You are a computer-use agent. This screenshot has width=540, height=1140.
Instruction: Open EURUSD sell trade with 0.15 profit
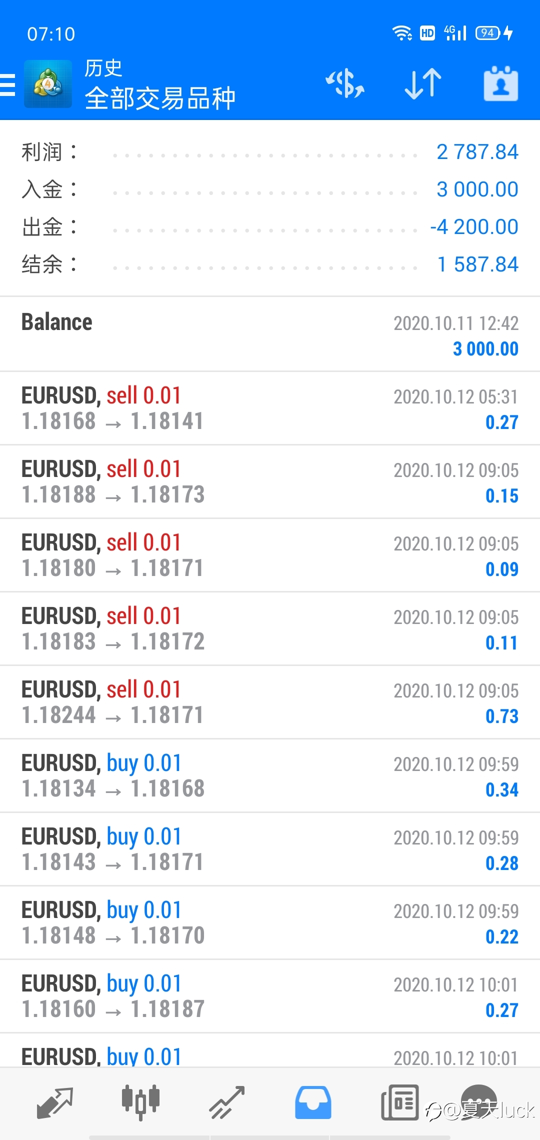tap(270, 481)
